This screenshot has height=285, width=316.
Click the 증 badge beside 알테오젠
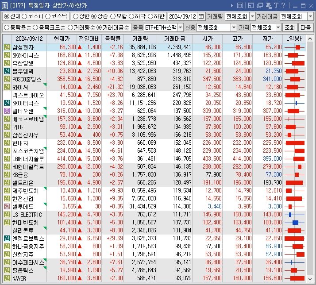[x=7, y=111]
